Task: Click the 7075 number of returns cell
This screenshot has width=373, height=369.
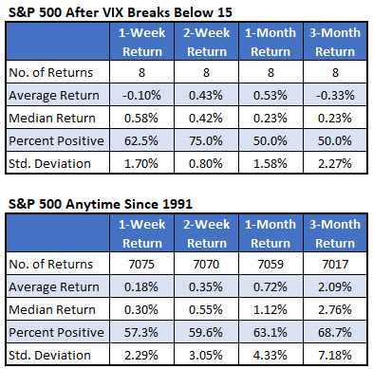Action: click(142, 264)
